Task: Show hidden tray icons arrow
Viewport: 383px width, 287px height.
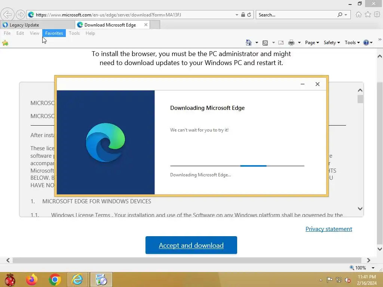Action: [321, 280]
